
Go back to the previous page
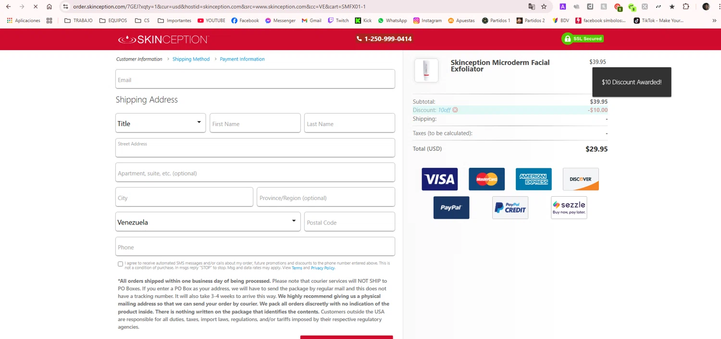[8, 7]
